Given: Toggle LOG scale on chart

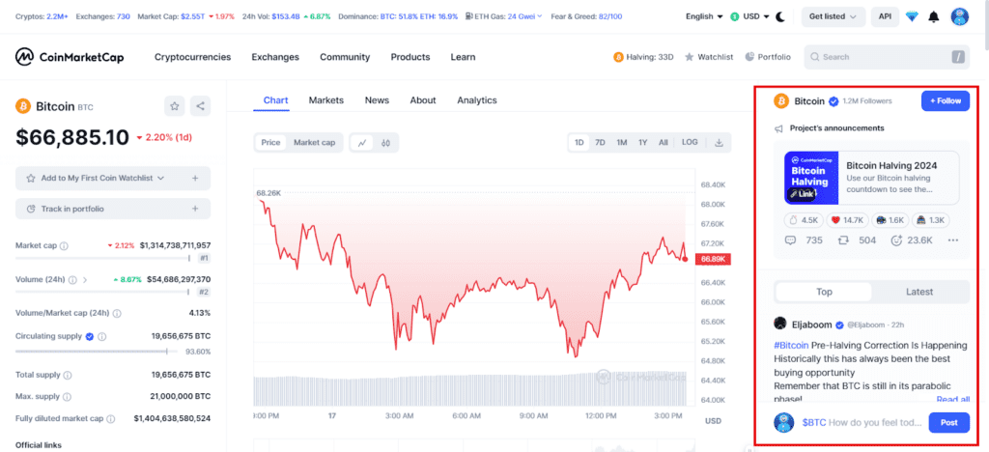Looking at the screenshot, I should point(690,143).
